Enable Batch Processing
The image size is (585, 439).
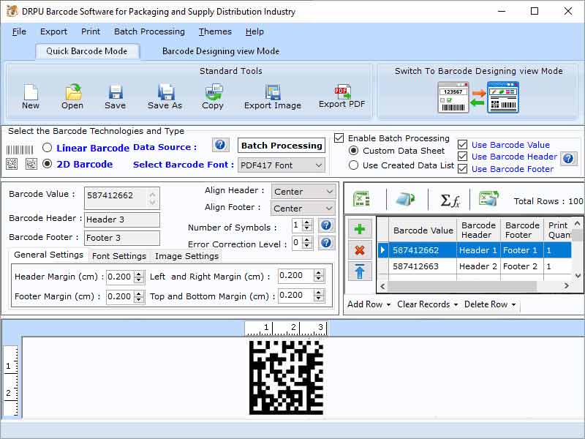click(339, 138)
